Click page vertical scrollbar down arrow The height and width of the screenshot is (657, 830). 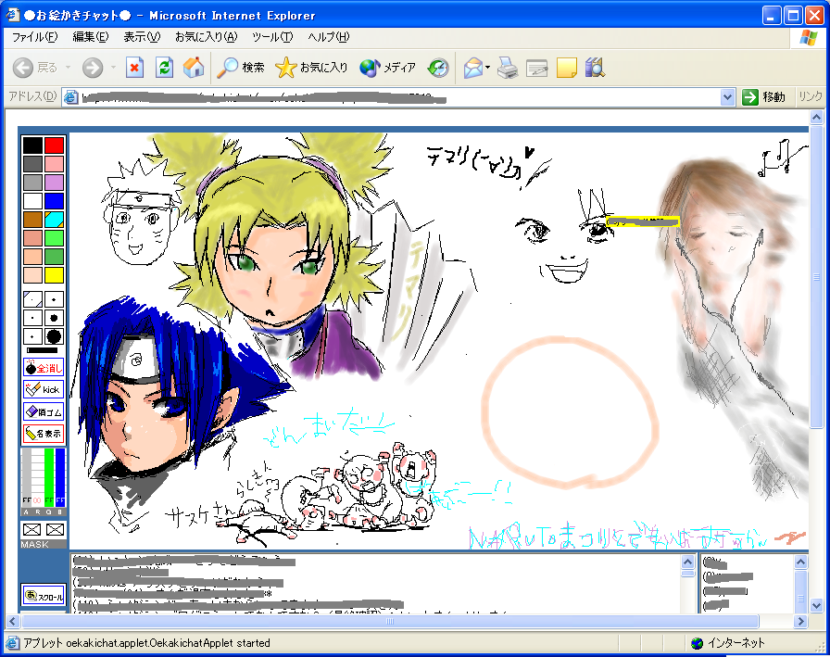point(816,604)
